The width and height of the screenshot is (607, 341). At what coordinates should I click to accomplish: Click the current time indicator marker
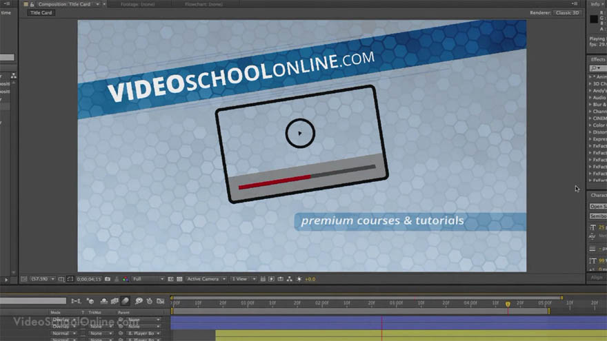(x=508, y=304)
